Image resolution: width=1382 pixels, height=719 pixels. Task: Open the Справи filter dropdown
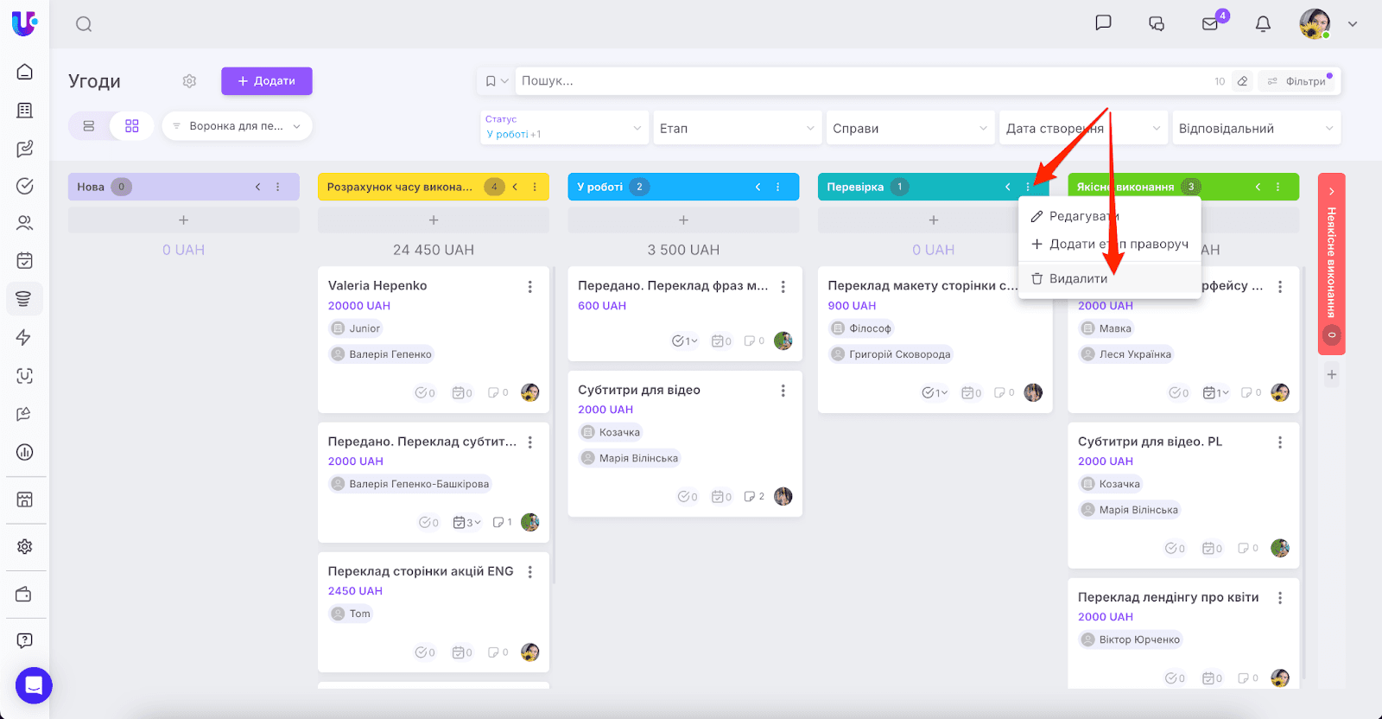(x=910, y=128)
